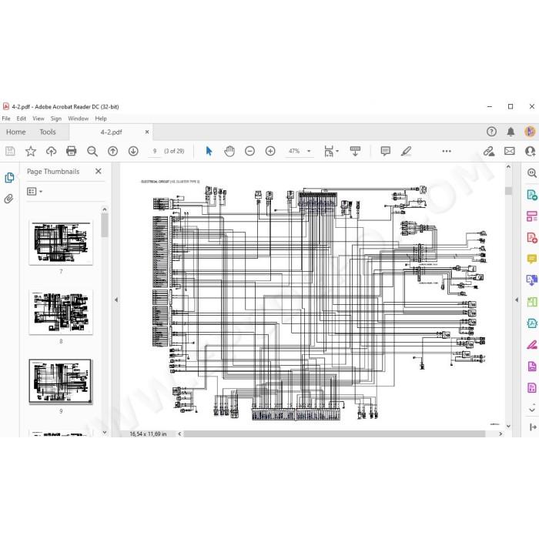Go to the next page with the down arrow
539x539 pixels.
133,151
